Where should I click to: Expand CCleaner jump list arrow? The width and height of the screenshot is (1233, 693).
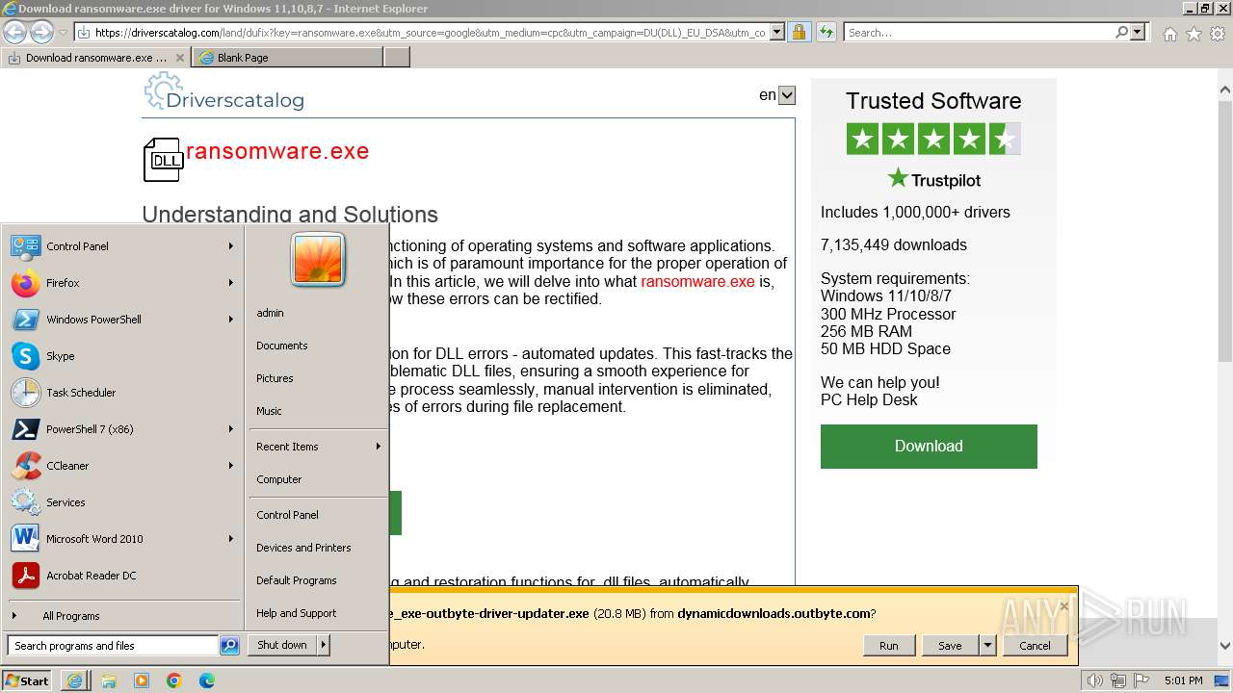click(x=231, y=466)
